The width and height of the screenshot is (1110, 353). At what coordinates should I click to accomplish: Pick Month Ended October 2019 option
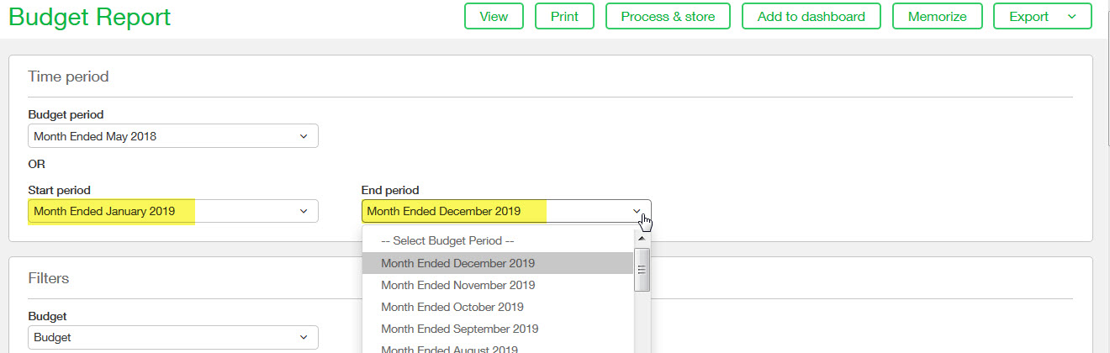tap(452, 307)
